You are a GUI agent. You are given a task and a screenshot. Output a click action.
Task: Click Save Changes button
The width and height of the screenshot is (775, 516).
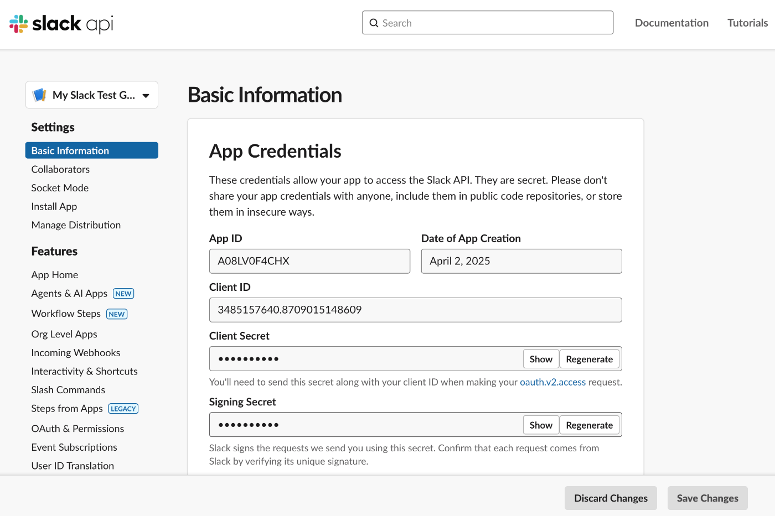pos(707,498)
